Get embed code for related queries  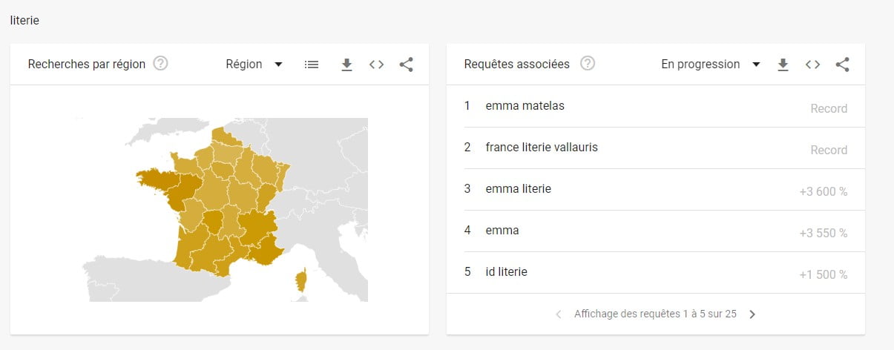[x=813, y=65]
